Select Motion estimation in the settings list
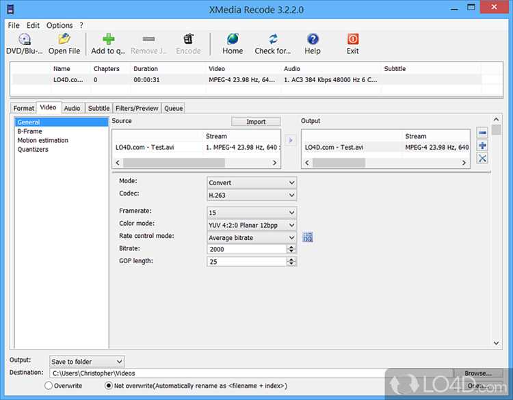This screenshot has height=400, width=513. [42, 140]
